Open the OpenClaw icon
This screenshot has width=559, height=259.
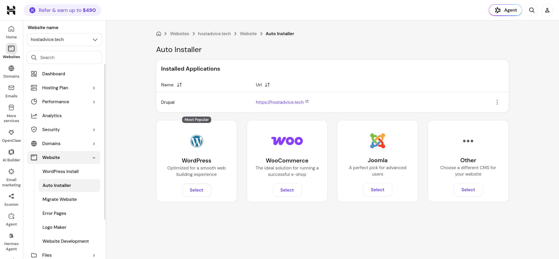[x=11, y=132]
